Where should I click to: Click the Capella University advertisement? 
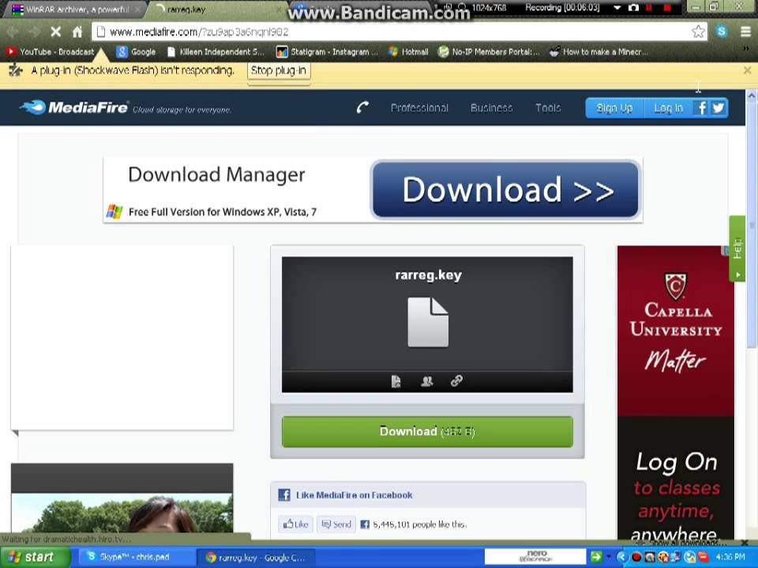(675, 392)
